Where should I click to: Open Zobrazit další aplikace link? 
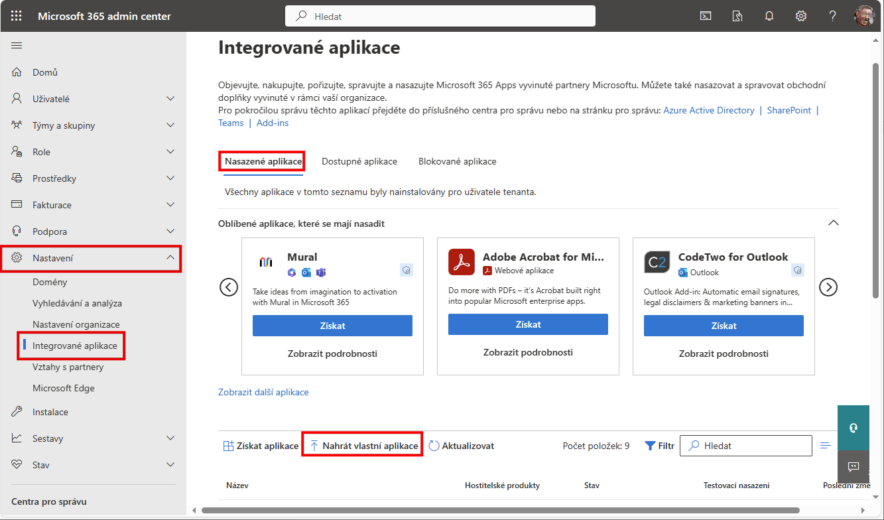[263, 392]
